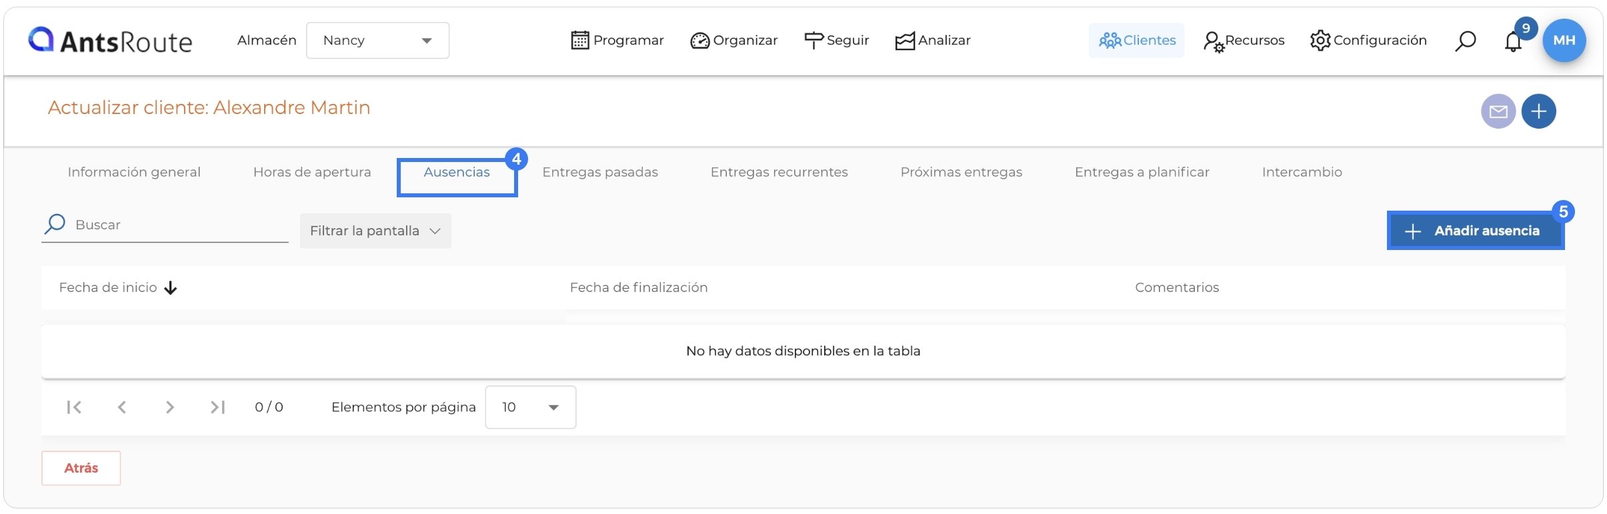The height and width of the screenshot is (514, 1607).
Task: Open the Próximas entregas tab
Action: [x=962, y=172]
